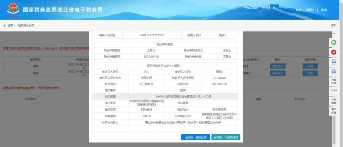Click the 缴款地点 label
Viewport: 343px width, 147px height.
point(183,110)
